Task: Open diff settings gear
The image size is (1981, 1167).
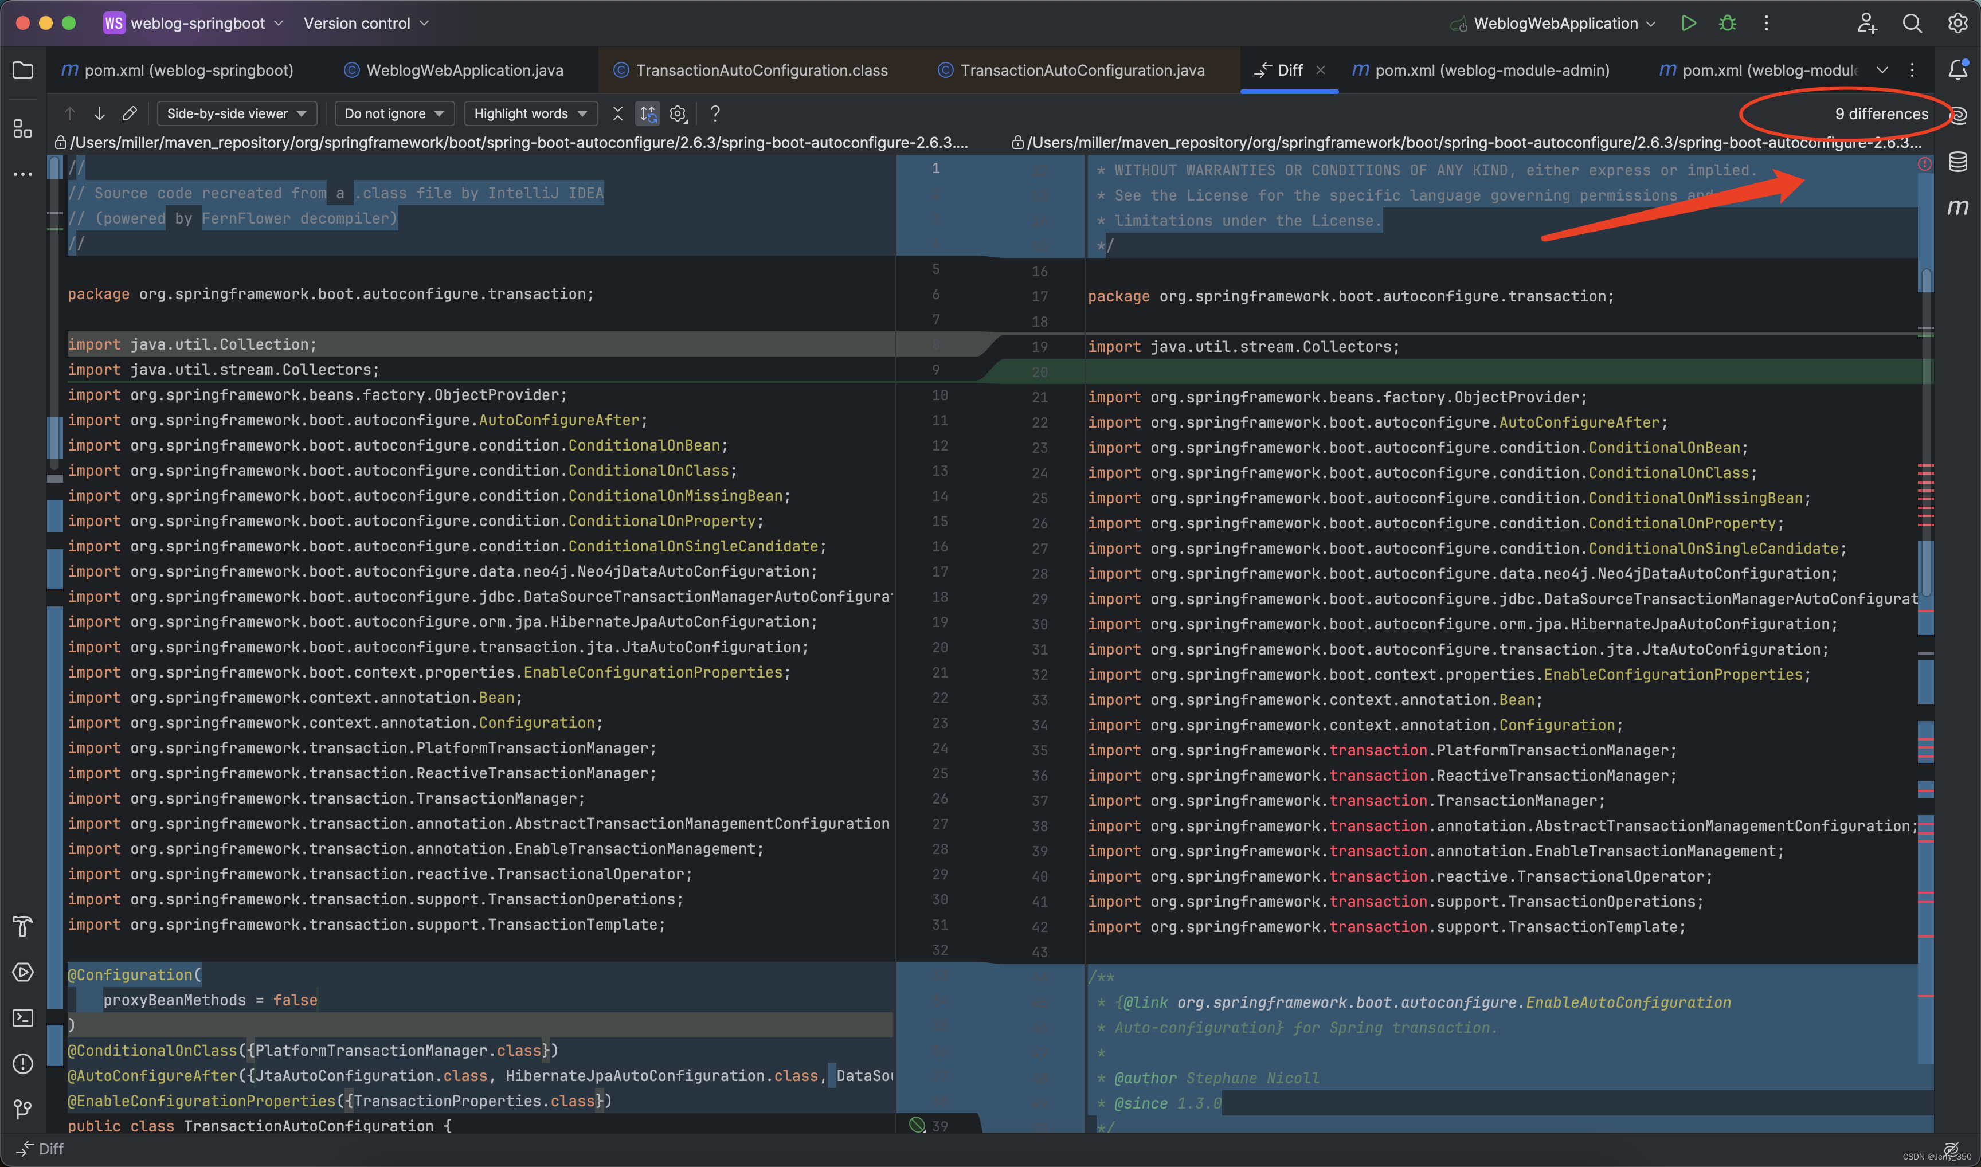Action: click(678, 113)
